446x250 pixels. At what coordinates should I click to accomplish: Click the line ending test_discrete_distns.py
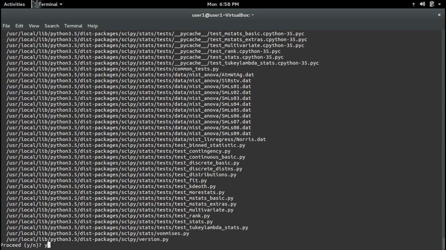(124, 169)
